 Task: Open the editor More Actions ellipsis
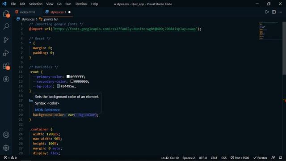280,12
